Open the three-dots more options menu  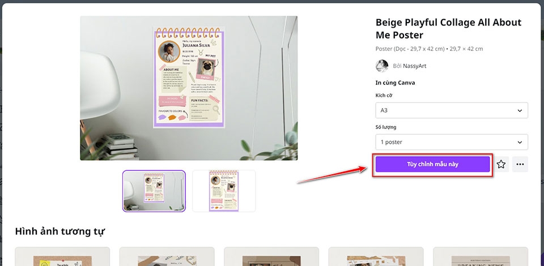pyautogui.click(x=520, y=164)
